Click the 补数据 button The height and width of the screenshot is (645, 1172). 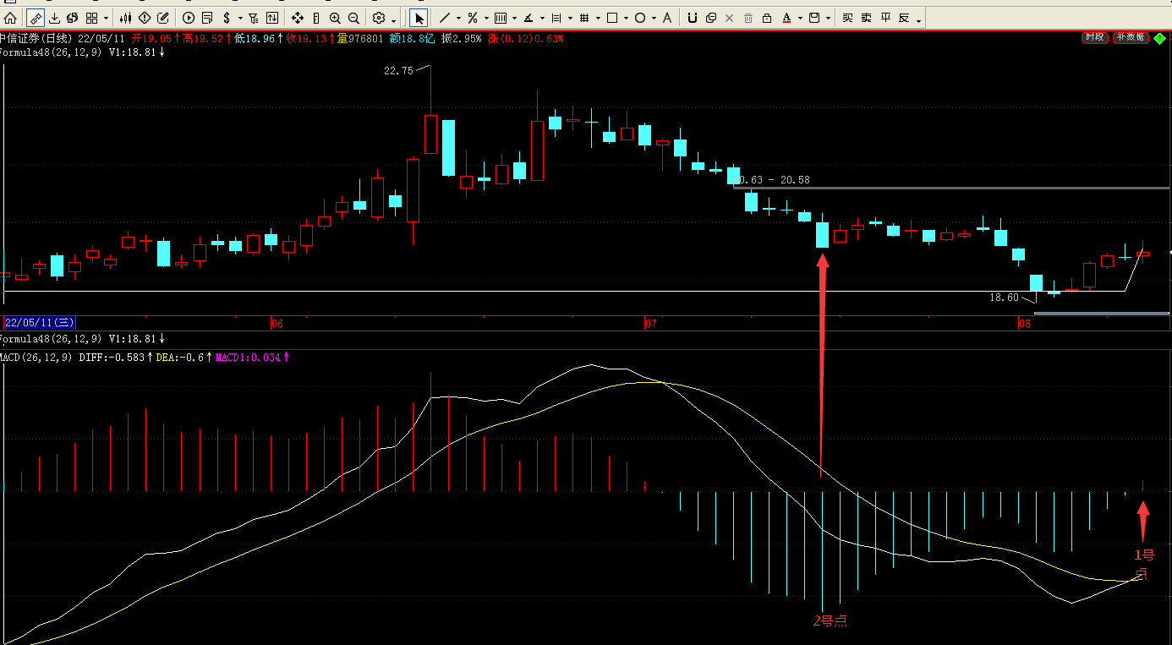1131,37
